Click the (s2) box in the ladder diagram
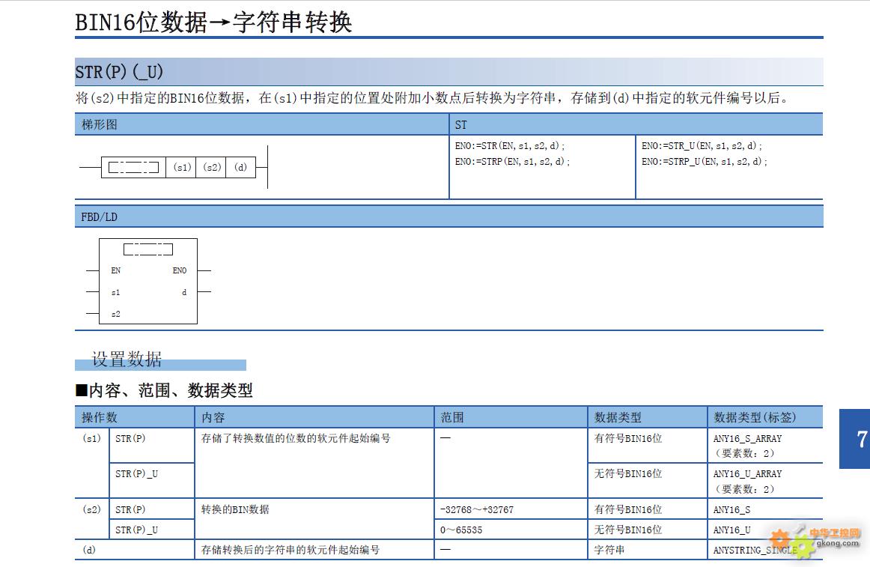 click(211, 167)
